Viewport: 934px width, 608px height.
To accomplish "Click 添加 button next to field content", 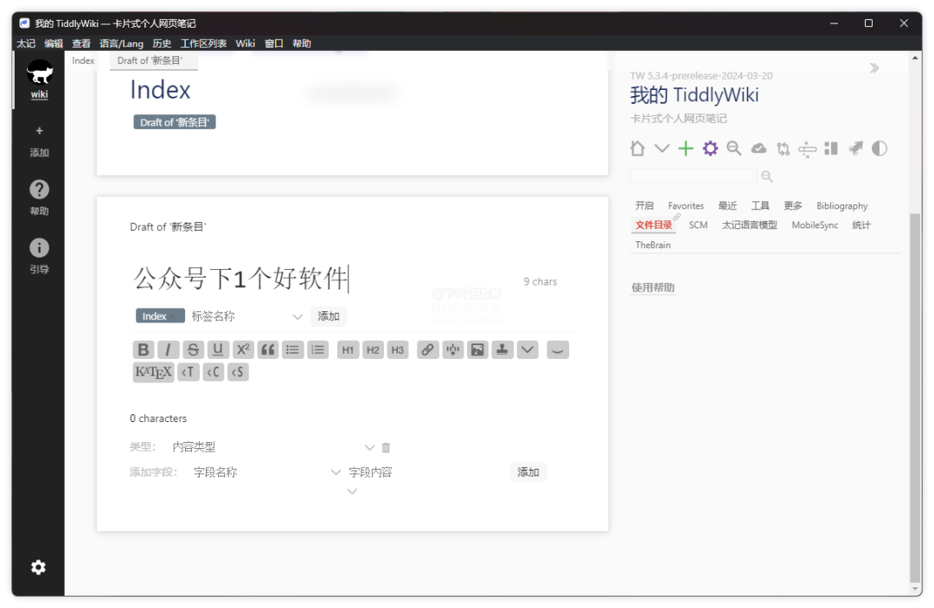I will 528,472.
